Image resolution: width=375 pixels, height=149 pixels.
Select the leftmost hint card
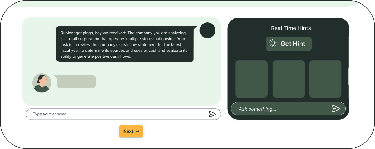tap(251, 79)
